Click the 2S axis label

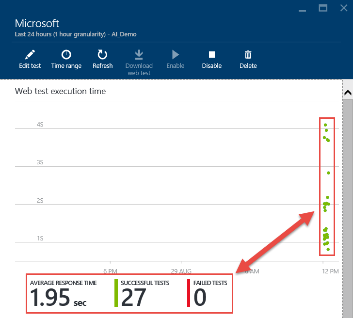[40, 201]
